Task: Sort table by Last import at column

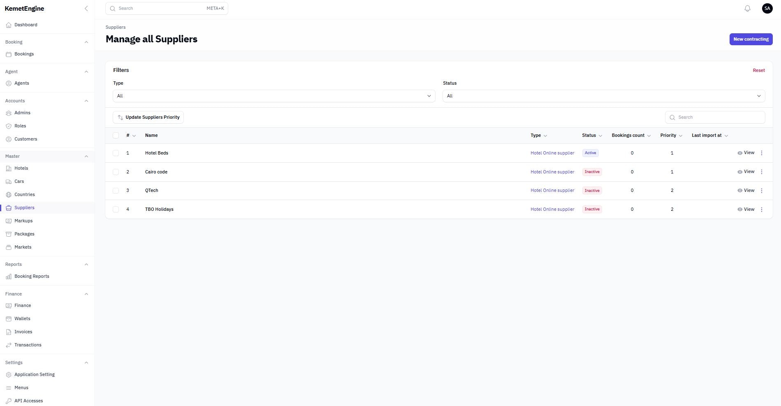Action: pos(710,136)
